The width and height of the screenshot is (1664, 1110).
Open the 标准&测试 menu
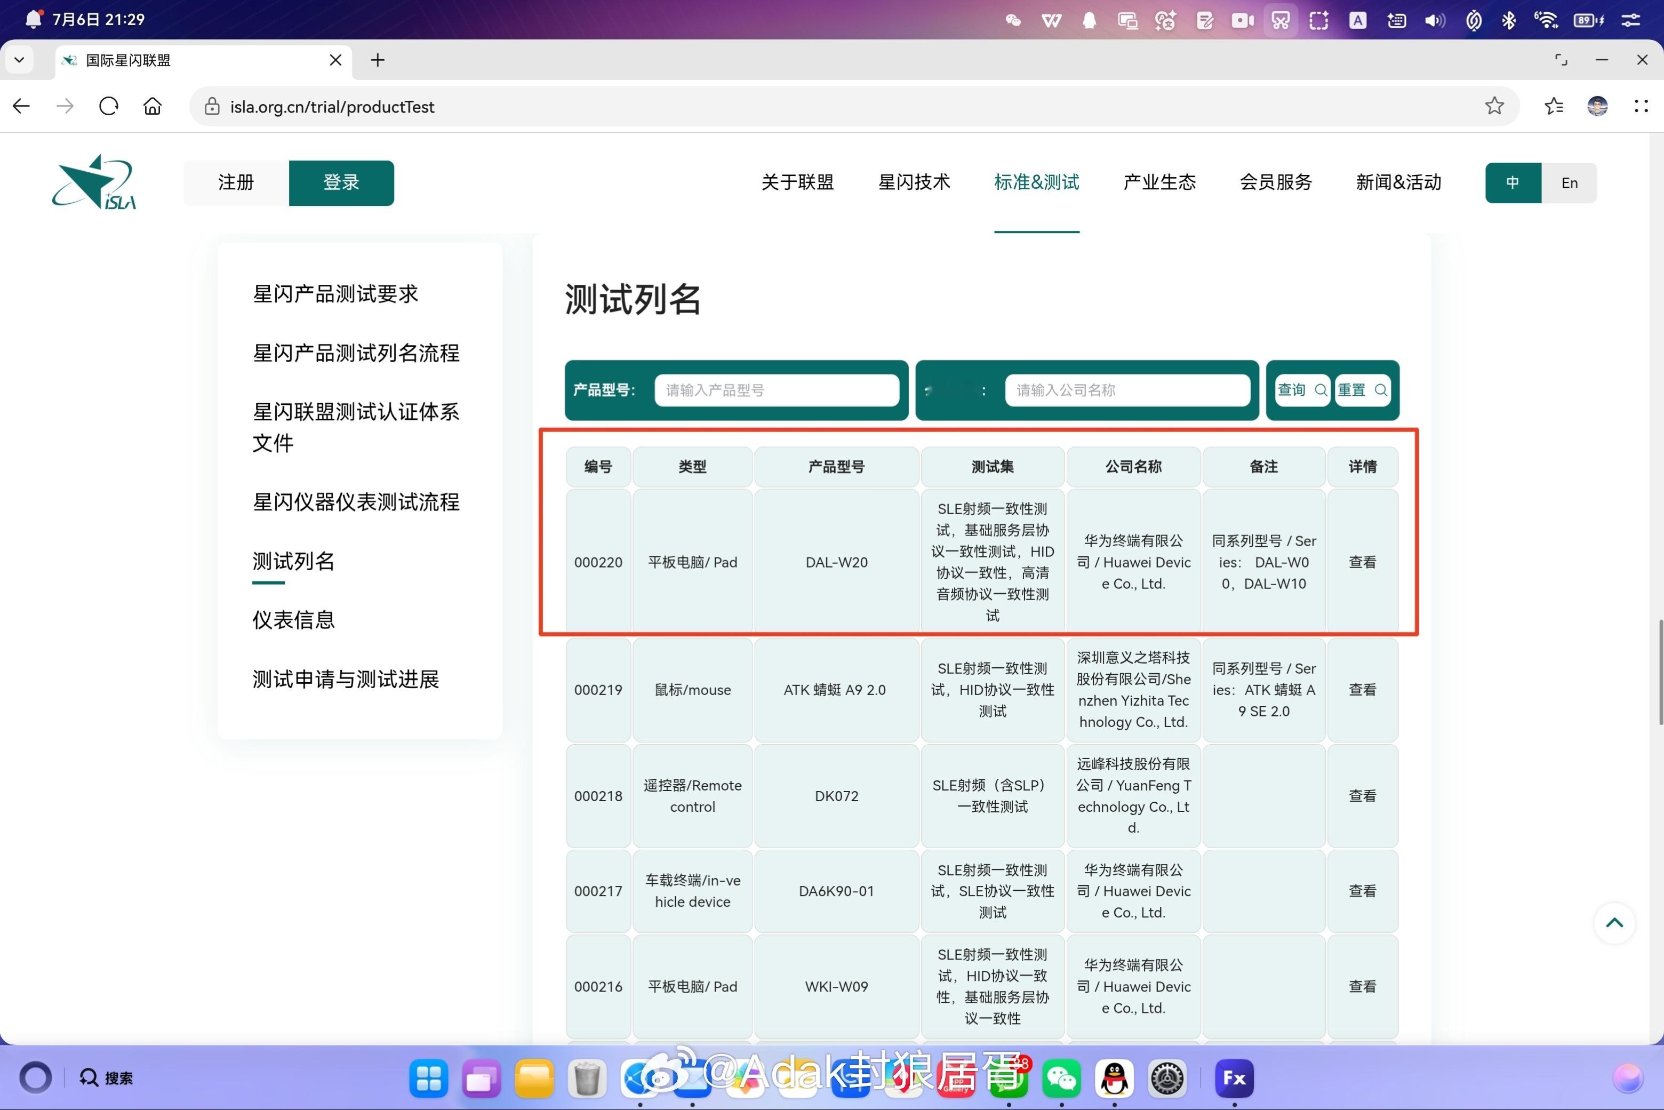[x=1036, y=182]
